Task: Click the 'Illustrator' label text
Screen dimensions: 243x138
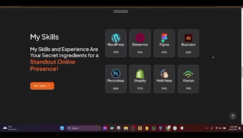Action: (x=188, y=44)
